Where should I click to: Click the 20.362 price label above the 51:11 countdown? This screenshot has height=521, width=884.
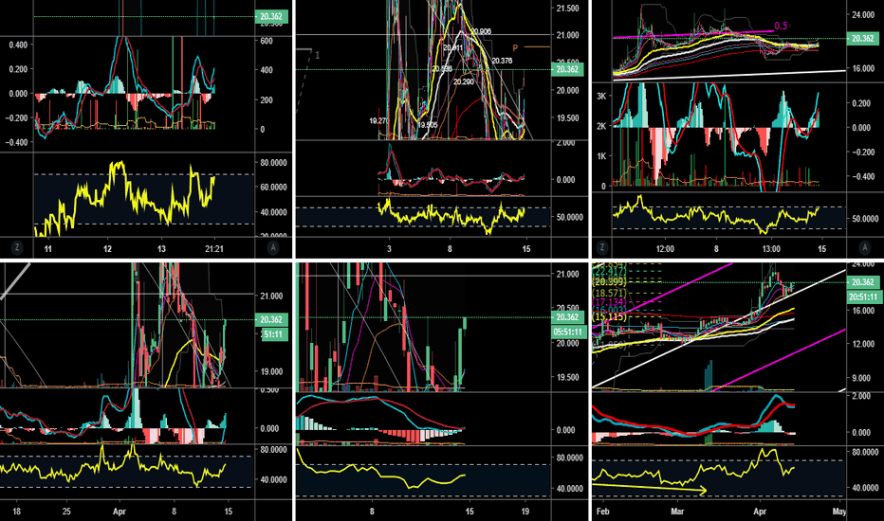coord(271,319)
